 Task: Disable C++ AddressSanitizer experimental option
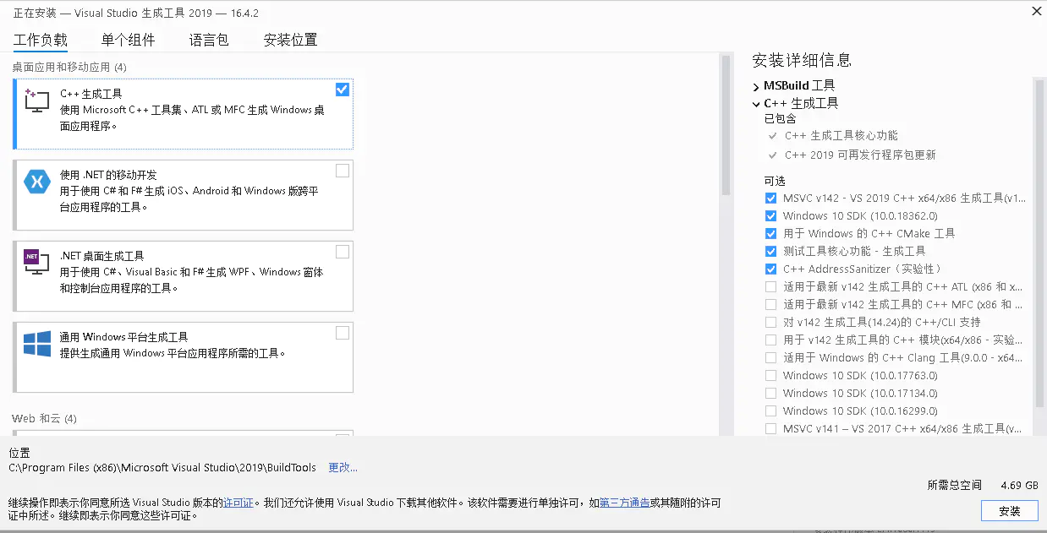[x=770, y=269]
